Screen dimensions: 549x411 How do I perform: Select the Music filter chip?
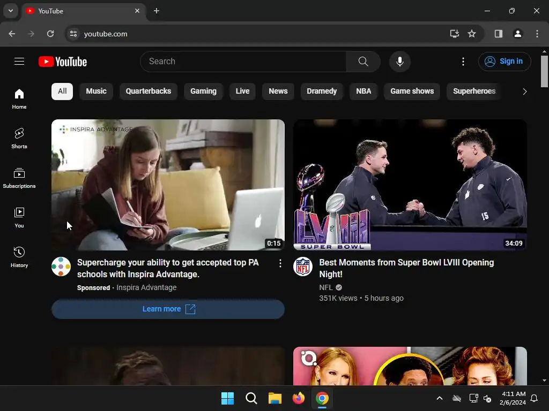tap(96, 91)
